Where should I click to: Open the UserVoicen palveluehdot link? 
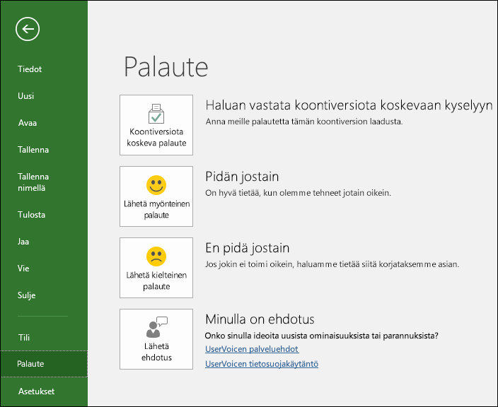coord(252,349)
